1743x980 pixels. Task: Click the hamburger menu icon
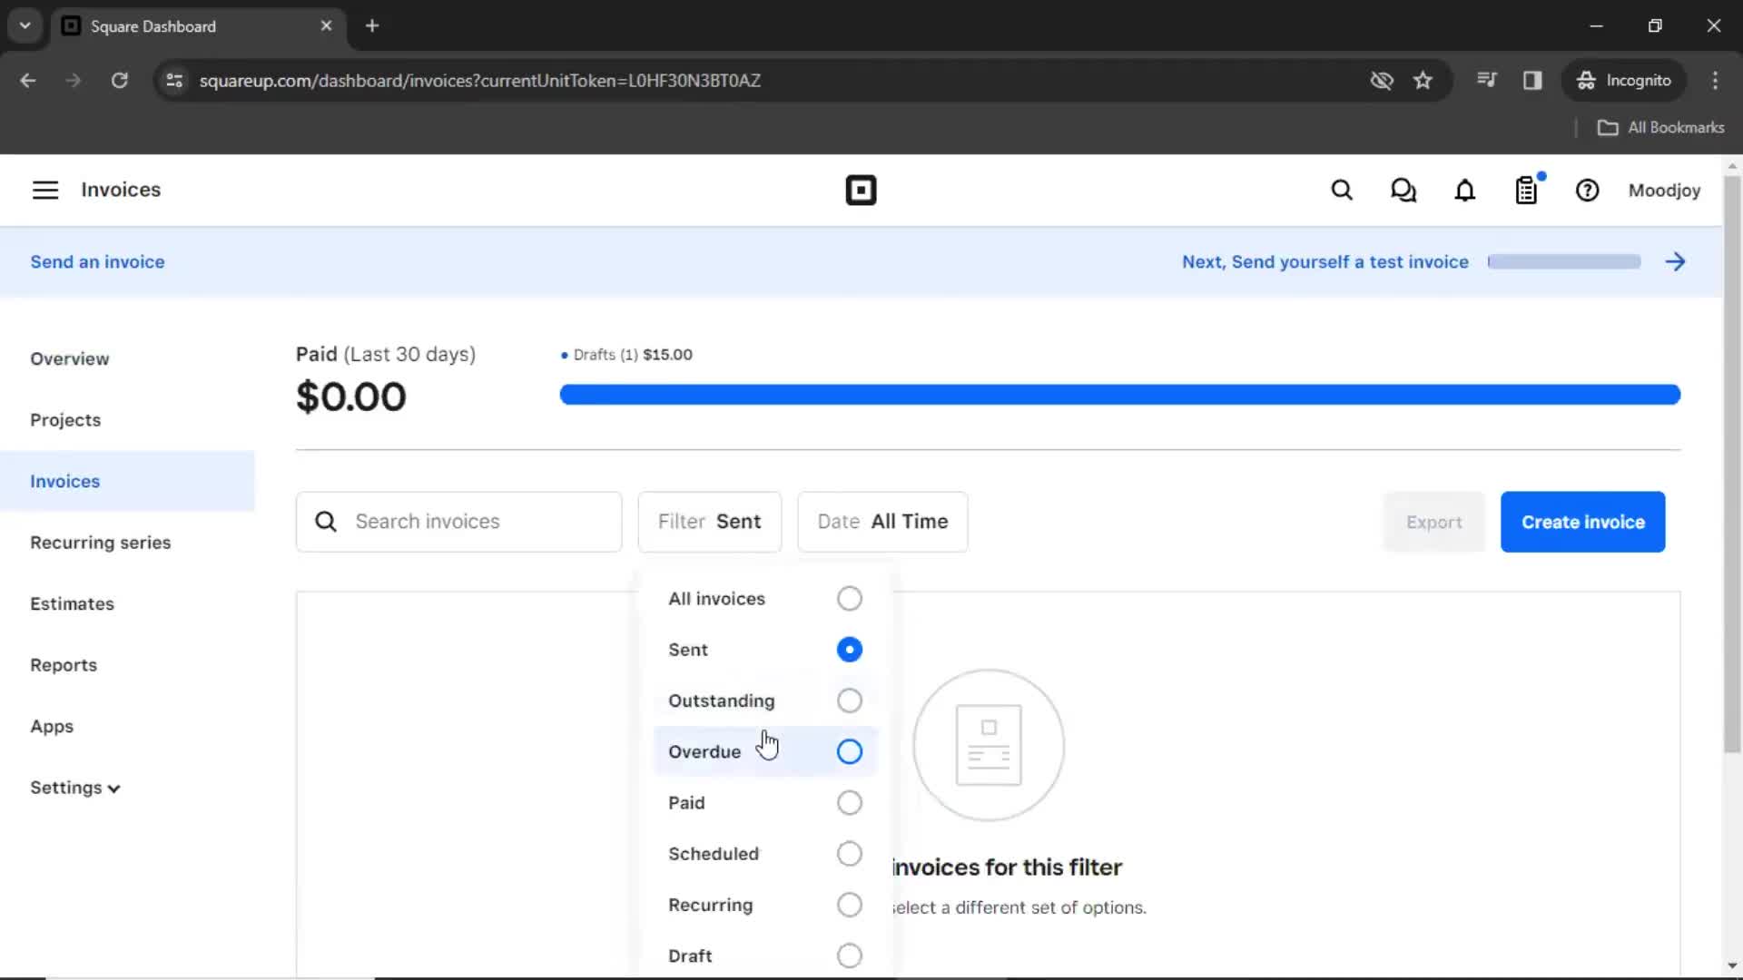[x=44, y=189]
